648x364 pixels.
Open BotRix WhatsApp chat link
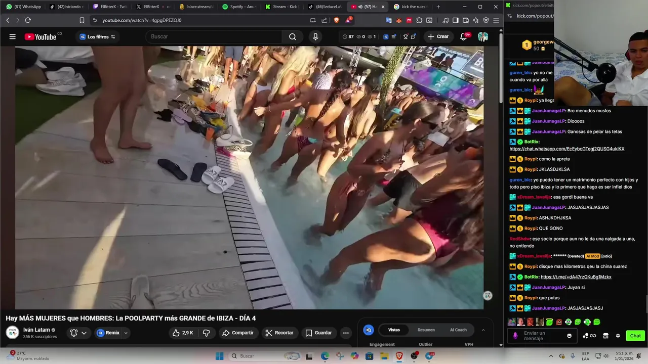click(x=567, y=149)
